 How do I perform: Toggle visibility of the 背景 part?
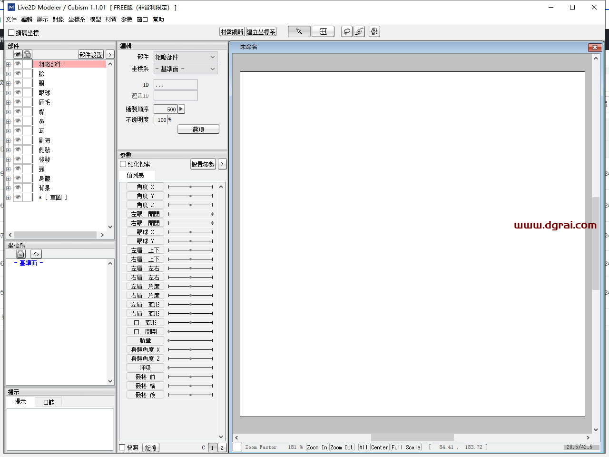tap(18, 188)
